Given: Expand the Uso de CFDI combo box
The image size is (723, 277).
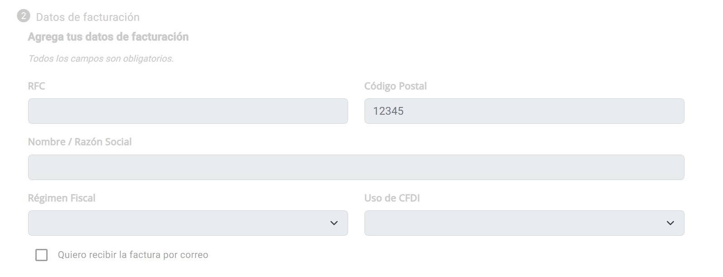Looking at the screenshot, I should point(524,223).
